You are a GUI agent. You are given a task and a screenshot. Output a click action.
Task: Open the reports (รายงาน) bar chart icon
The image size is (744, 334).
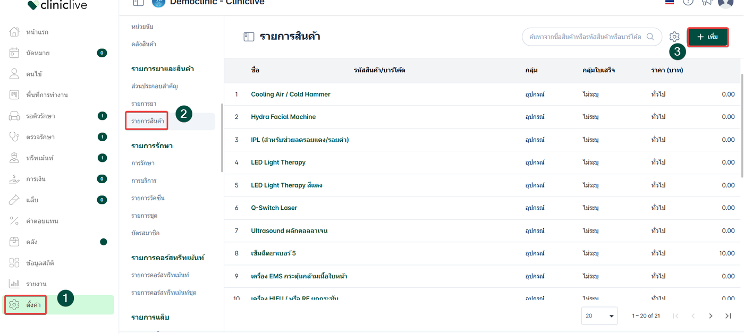tap(14, 284)
